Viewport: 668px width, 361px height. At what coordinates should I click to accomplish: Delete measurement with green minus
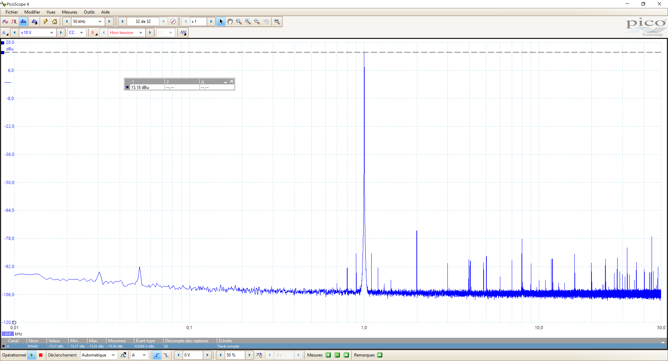[x=337, y=355]
